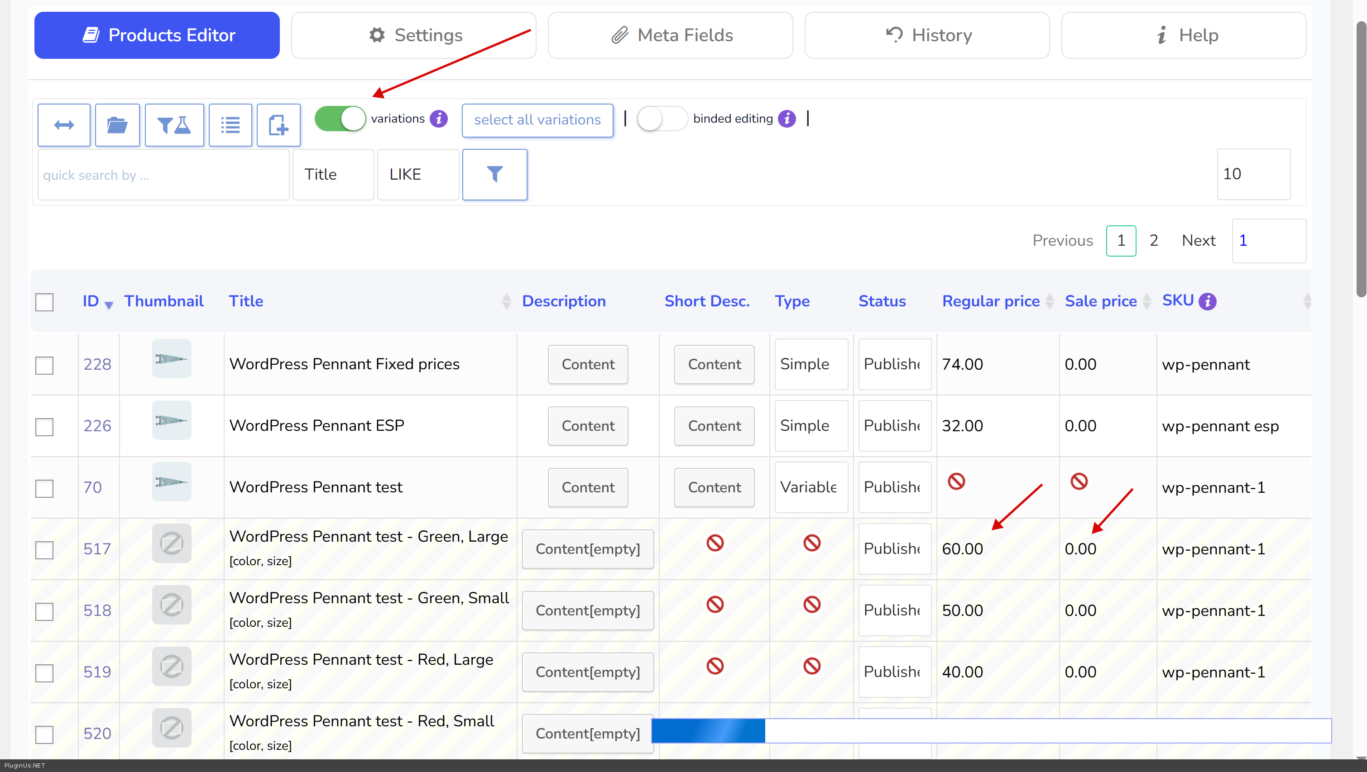Click the SKU column info icon
1367x772 pixels.
tap(1208, 301)
